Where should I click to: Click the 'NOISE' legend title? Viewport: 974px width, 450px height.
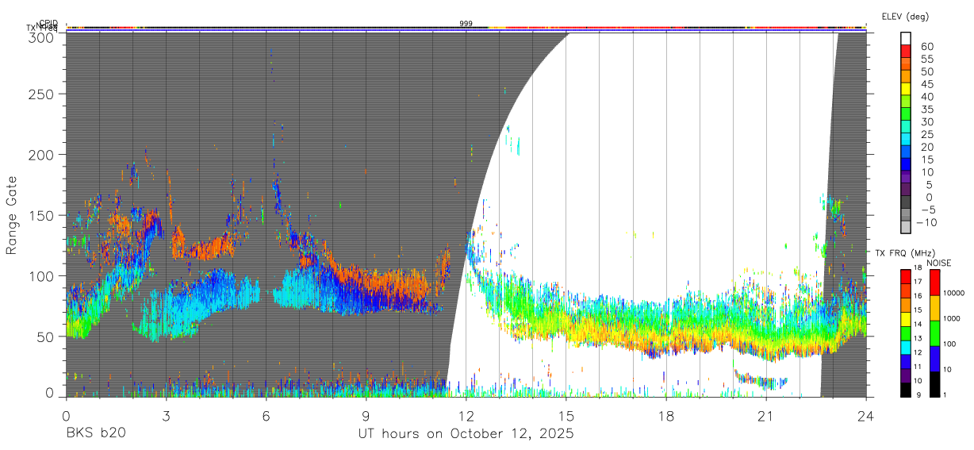tap(938, 263)
